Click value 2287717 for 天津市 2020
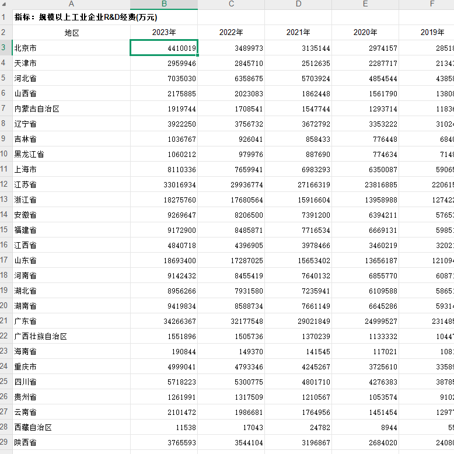Screen dimensions: 454x454 pos(365,63)
